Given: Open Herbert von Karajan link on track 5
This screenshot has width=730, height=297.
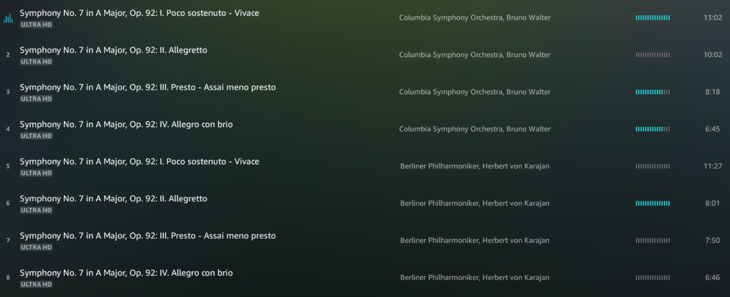Looking at the screenshot, I should point(516,166).
